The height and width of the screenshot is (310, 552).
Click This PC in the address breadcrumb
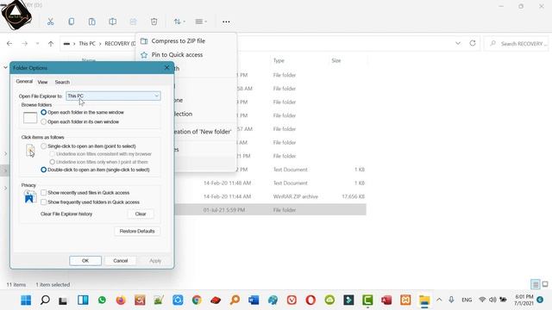tap(87, 44)
